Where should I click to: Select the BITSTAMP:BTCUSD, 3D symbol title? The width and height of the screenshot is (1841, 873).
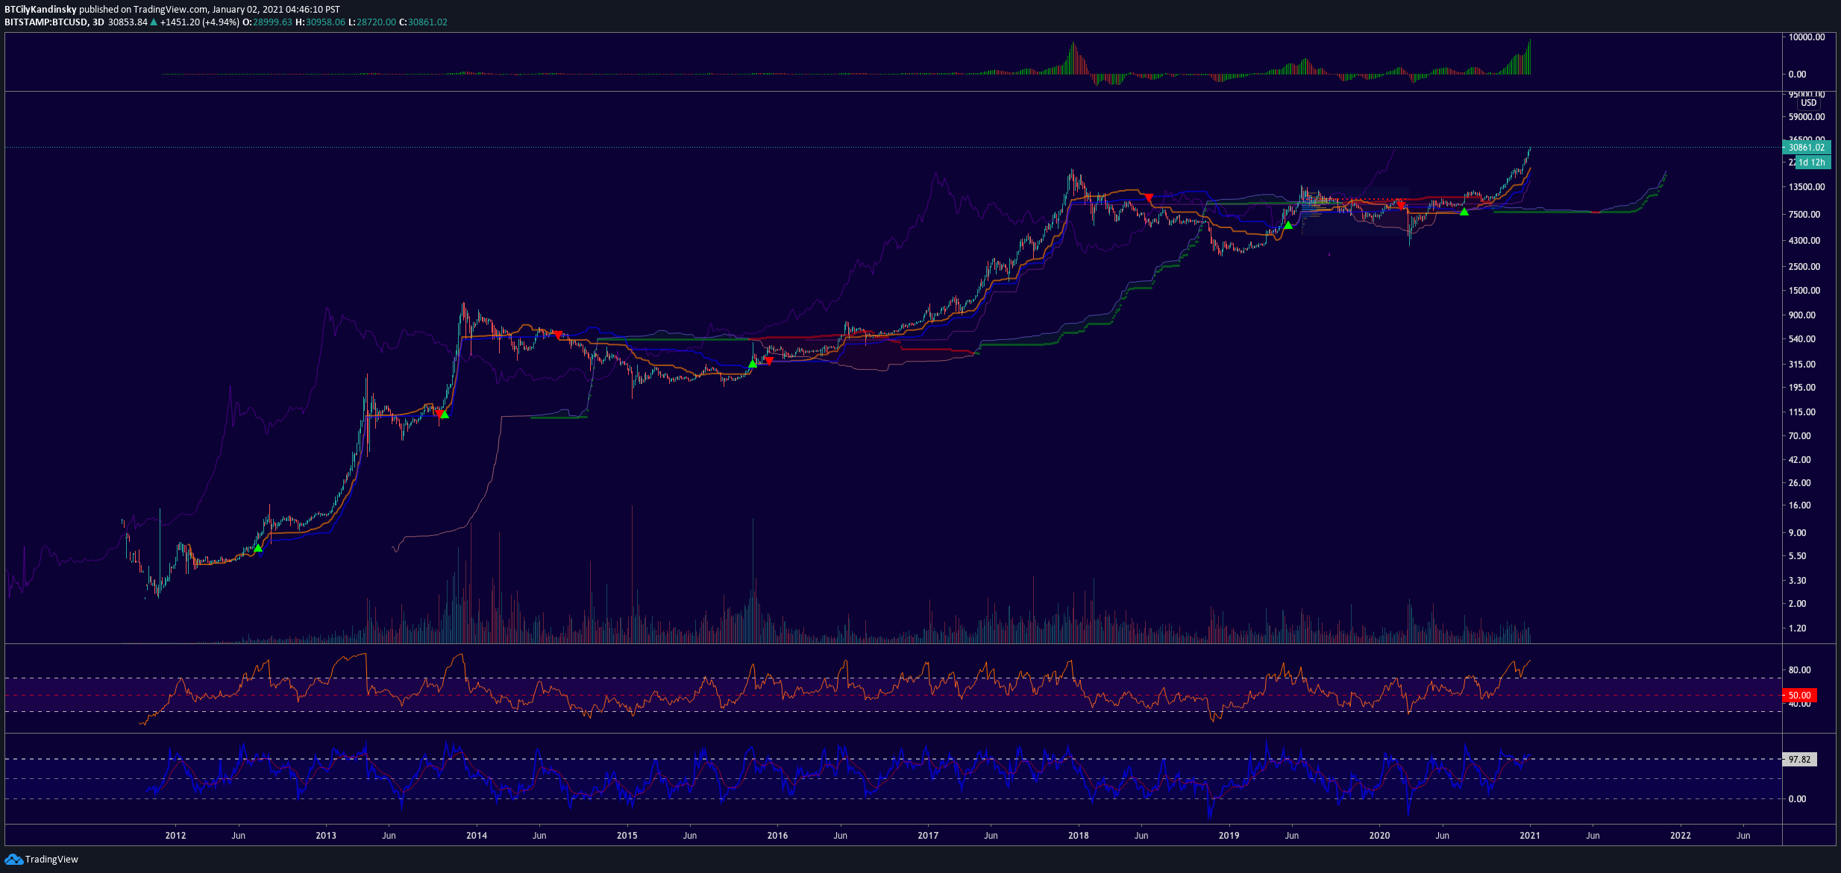click(54, 22)
